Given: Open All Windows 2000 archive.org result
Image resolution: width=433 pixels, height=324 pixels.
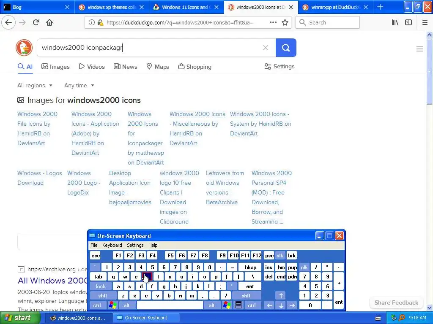Looking at the screenshot, I should click(x=52, y=281).
